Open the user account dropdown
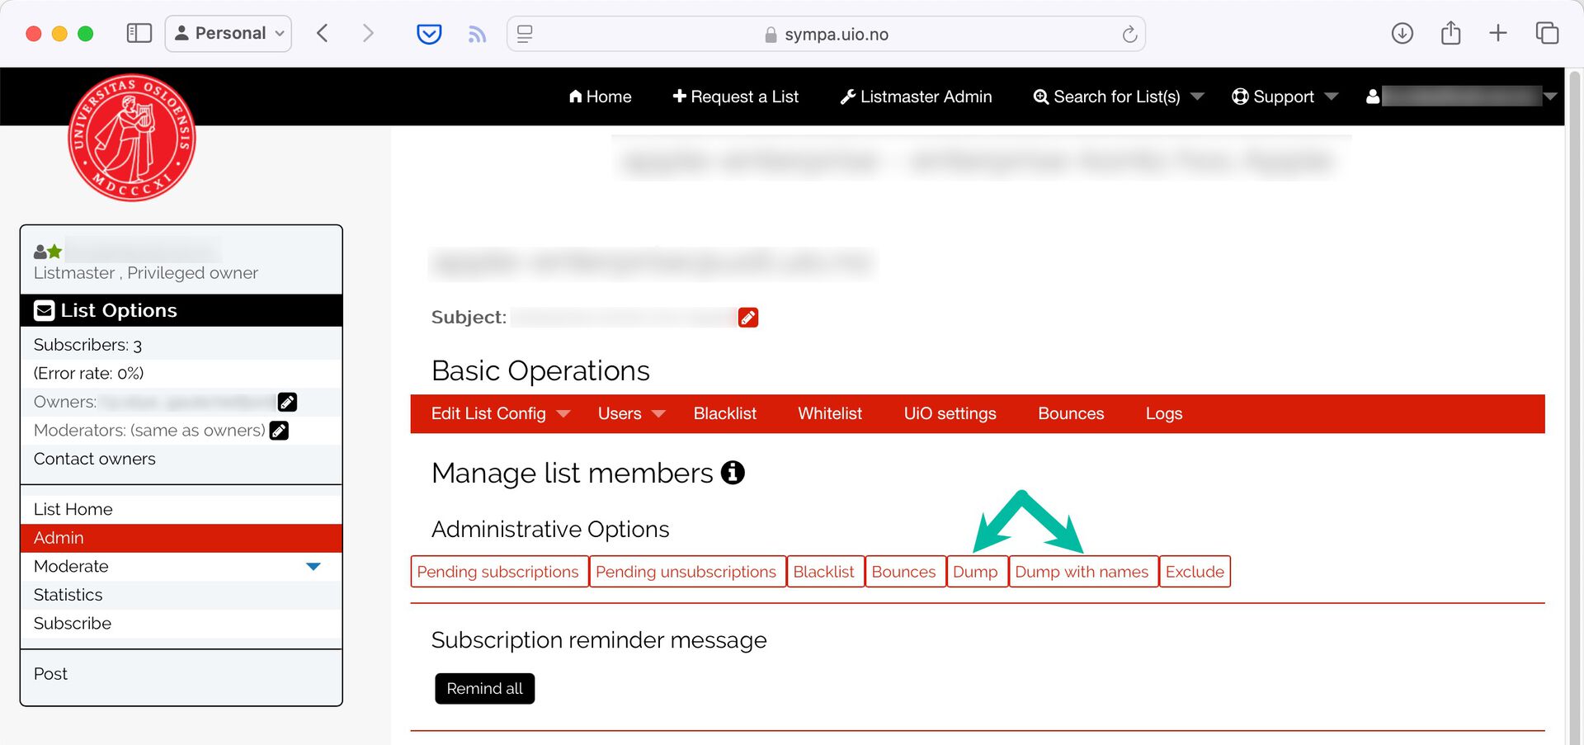The image size is (1584, 745). coord(1461,97)
